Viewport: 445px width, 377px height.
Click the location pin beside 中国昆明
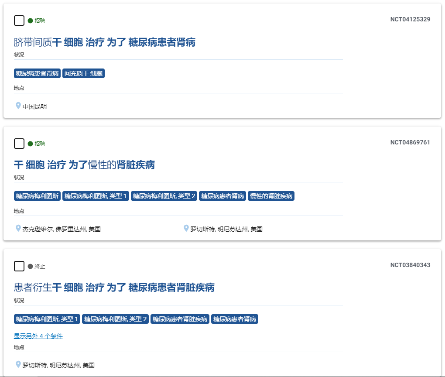tap(18, 106)
